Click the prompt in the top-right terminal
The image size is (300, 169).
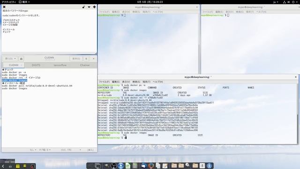point(215,15)
